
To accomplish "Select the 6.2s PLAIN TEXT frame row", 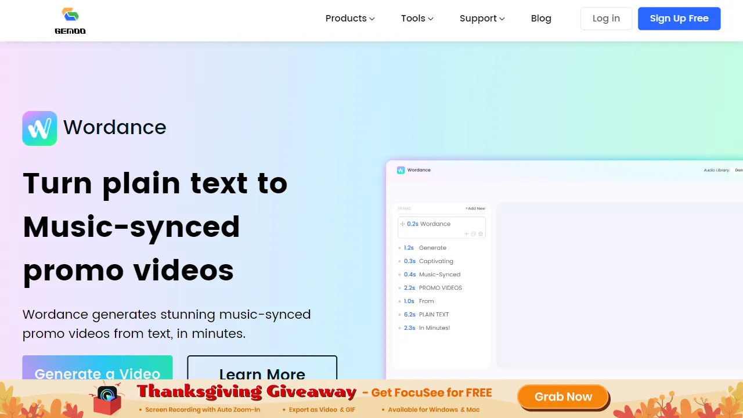I will [x=441, y=315].
